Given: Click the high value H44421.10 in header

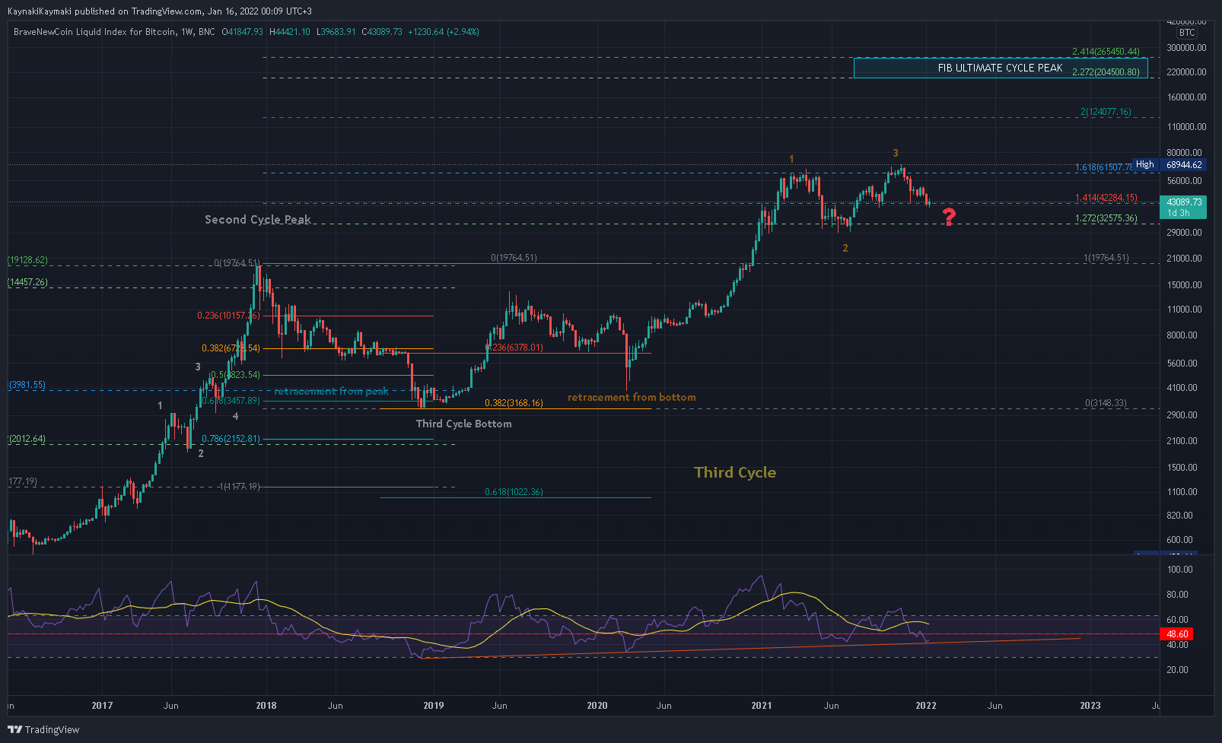Looking at the screenshot, I should 290,32.
